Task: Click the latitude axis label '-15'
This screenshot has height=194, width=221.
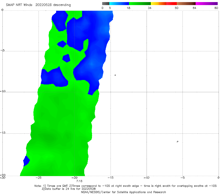Action: click(3, 133)
